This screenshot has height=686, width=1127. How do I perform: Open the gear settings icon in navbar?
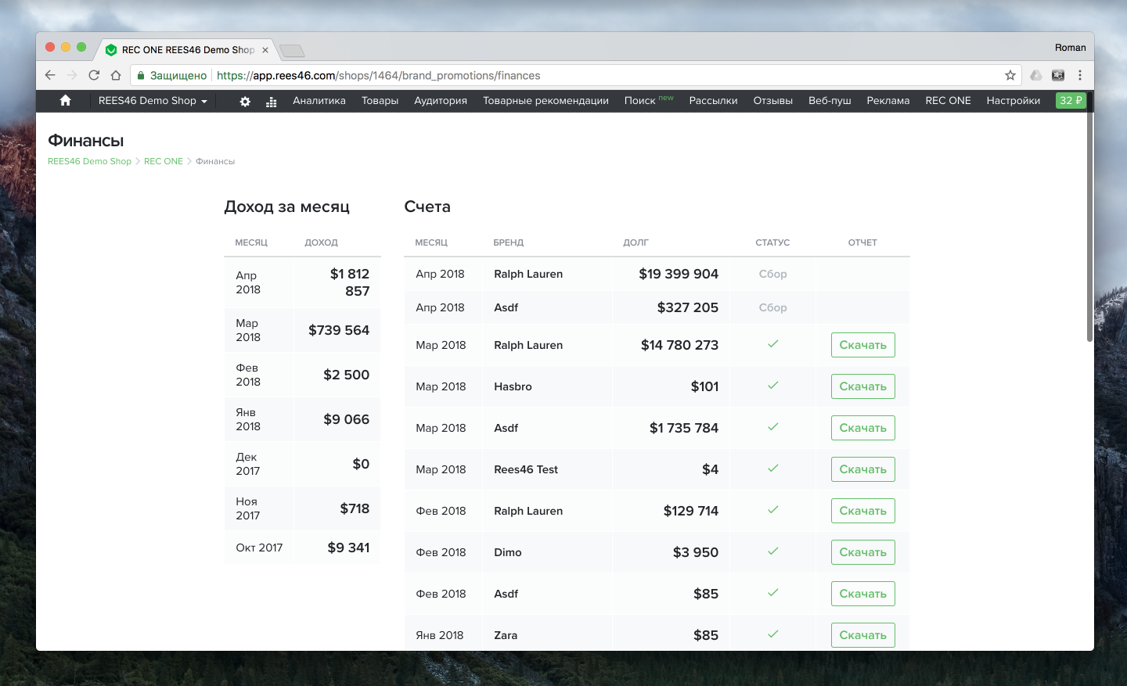[245, 102]
